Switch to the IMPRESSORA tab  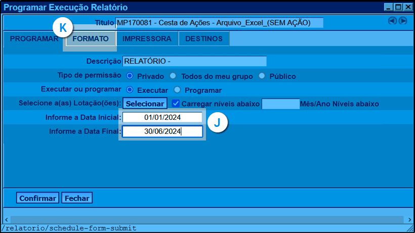(x=147, y=38)
